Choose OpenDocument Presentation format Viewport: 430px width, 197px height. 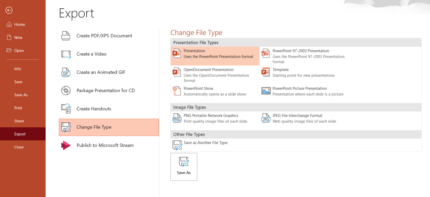coord(208,70)
